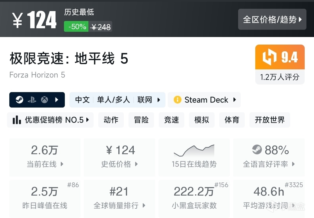This screenshot has width=314, height=218.
Task: Click the -50% discount badge
Action: pos(76,27)
